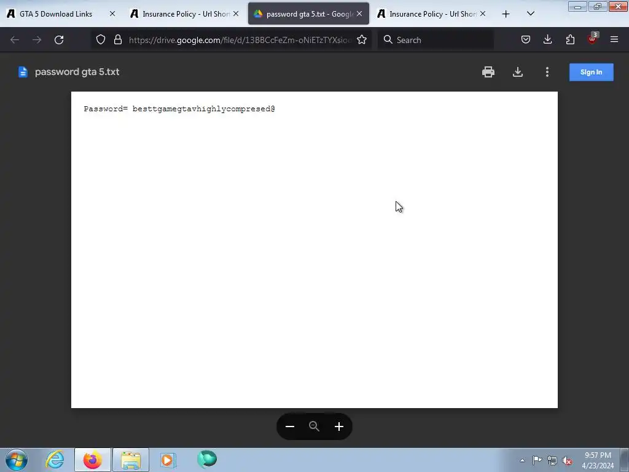Bookmark this page with the star
The image size is (629, 472).
pos(362,40)
